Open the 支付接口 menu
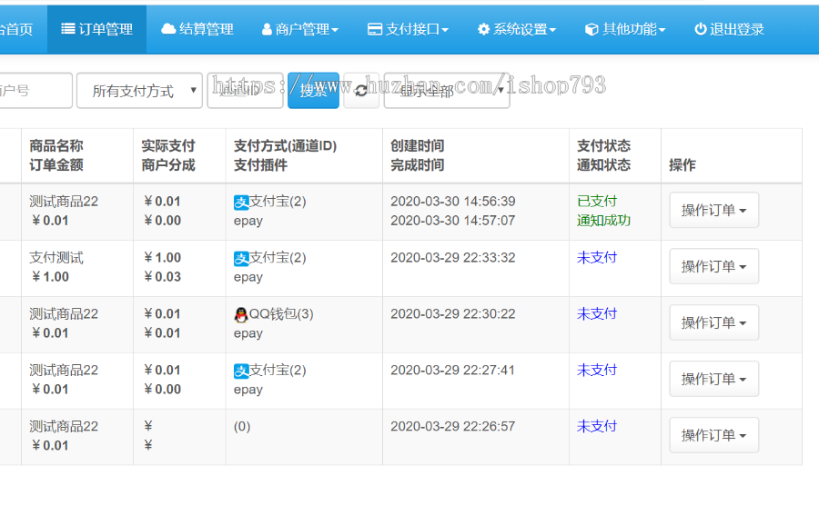Screen dimensions: 819x505 pyautogui.click(x=408, y=29)
